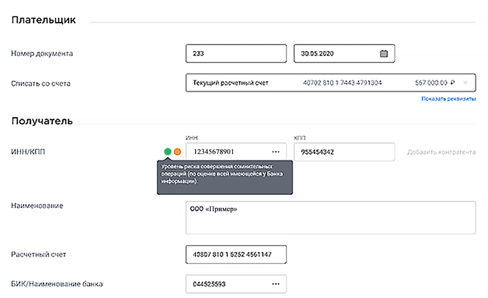Image resolution: width=488 pixels, height=298 pixels.
Task: Click account number 40702 810 1 7443 4791304
Action: point(342,83)
